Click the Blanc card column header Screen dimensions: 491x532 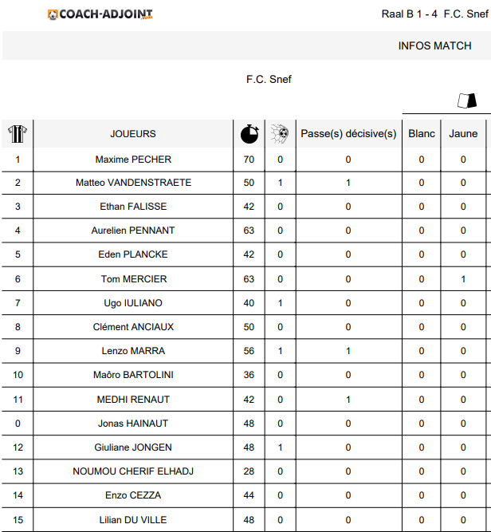click(x=422, y=134)
